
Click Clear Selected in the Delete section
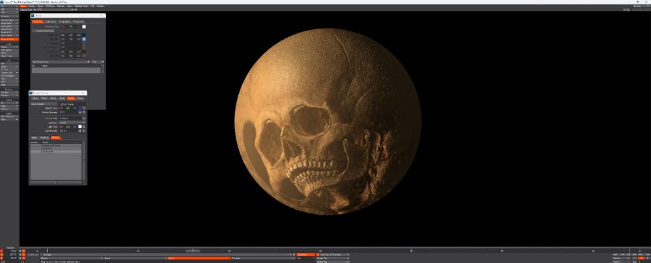click(9, 117)
